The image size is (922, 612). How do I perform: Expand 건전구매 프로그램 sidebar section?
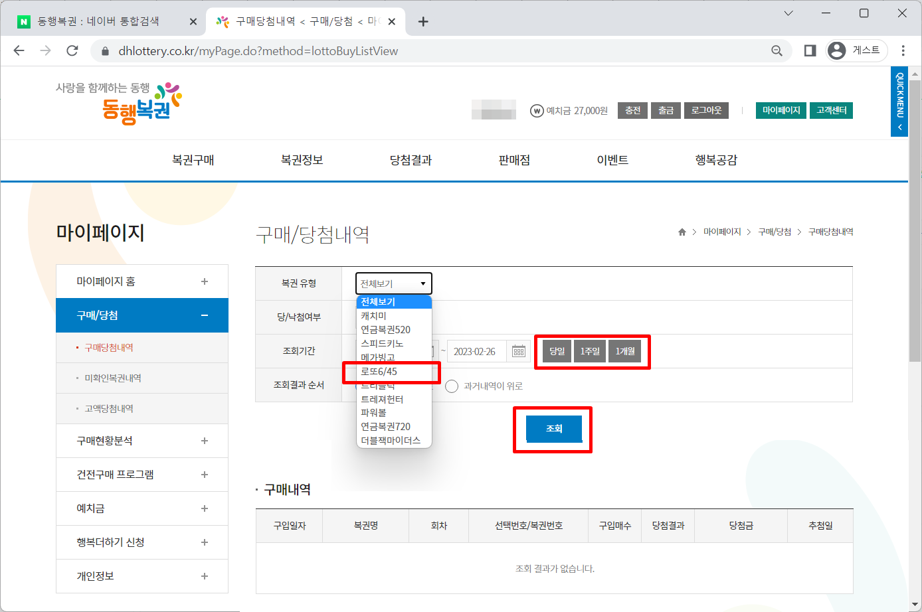[142, 475]
